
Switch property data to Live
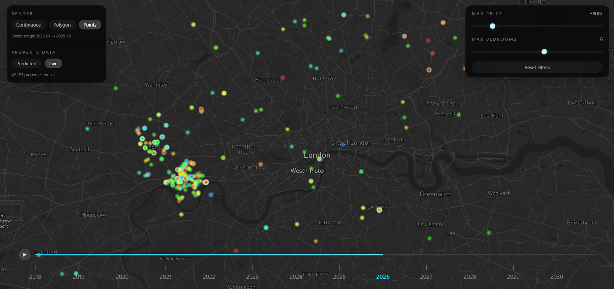53,63
